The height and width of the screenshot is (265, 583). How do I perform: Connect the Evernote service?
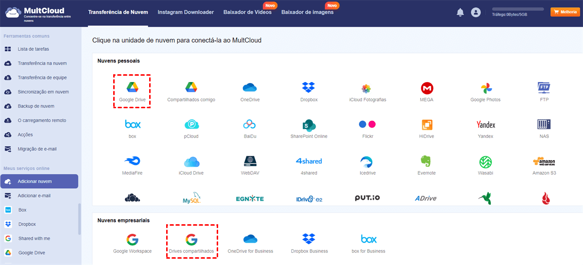pyautogui.click(x=427, y=161)
